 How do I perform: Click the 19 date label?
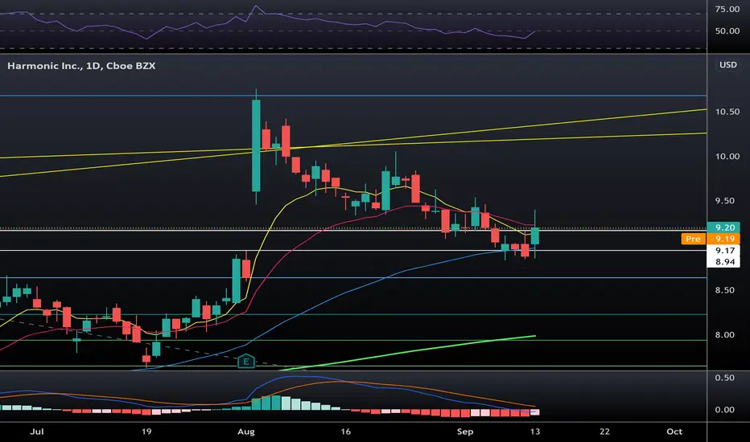pyautogui.click(x=146, y=432)
